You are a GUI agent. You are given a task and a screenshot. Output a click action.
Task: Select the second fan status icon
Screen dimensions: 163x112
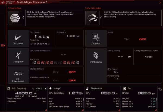pyautogui.click(x=39, y=62)
